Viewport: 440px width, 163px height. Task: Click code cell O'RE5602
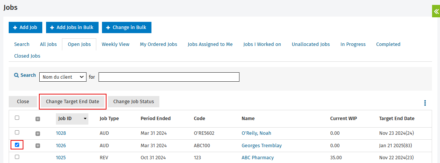point(204,133)
